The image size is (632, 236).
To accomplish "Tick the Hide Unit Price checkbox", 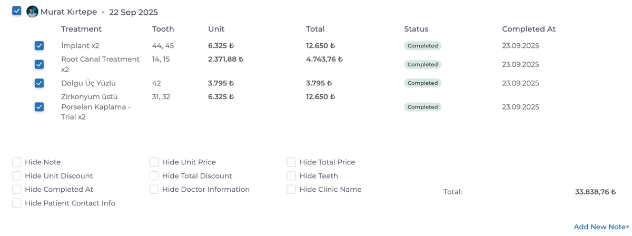I will (154, 162).
